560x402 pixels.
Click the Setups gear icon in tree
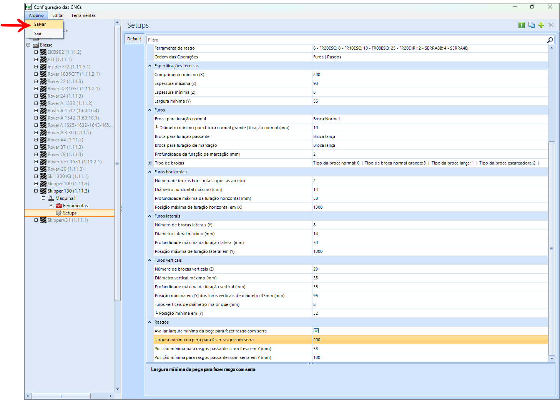[x=59, y=213]
